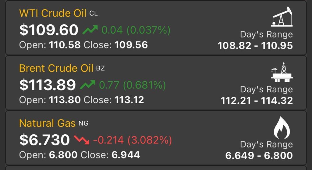Click the $6.730 Natural Gas price

pos(44,140)
